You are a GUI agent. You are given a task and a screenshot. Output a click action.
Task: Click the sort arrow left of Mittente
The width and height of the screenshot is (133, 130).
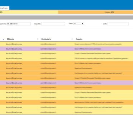tap(3, 40)
